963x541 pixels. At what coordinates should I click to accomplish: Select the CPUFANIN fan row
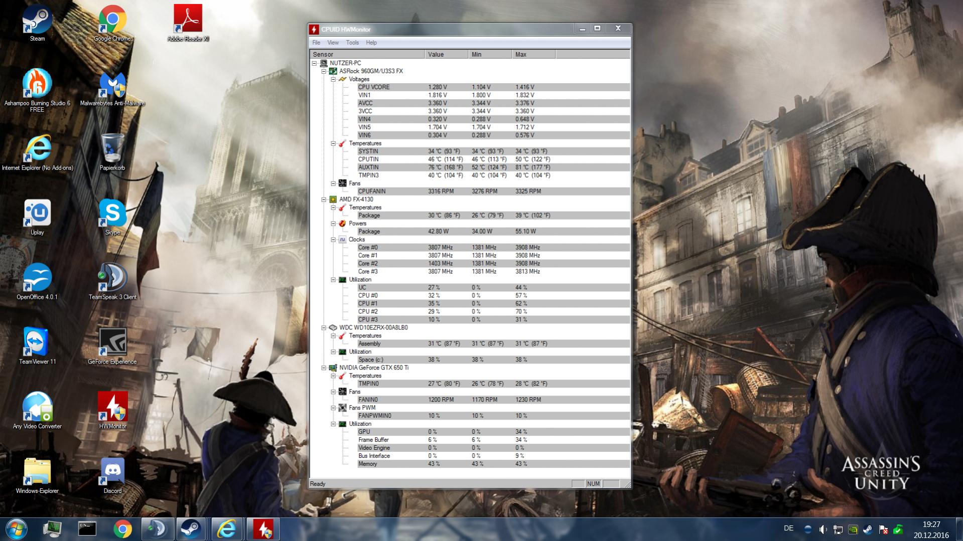click(493, 192)
